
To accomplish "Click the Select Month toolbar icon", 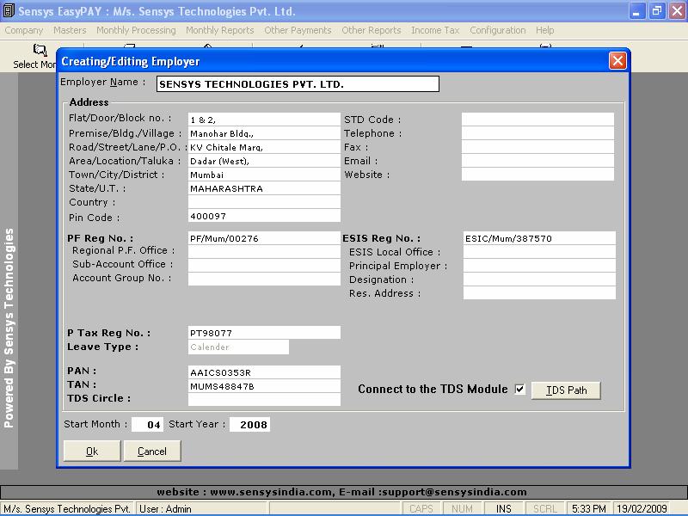I will pyautogui.click(x=40, y=51).
